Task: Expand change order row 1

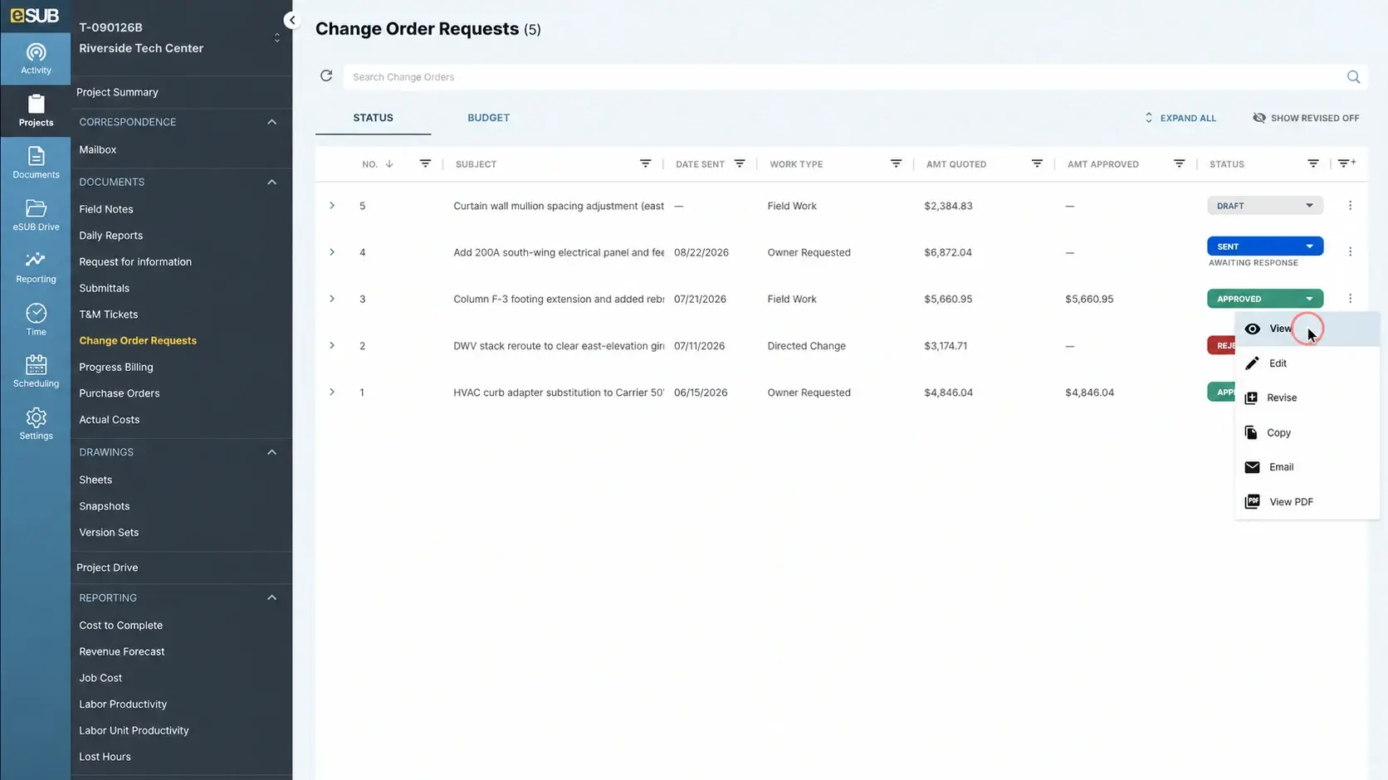Action: [x=332, y=392]
